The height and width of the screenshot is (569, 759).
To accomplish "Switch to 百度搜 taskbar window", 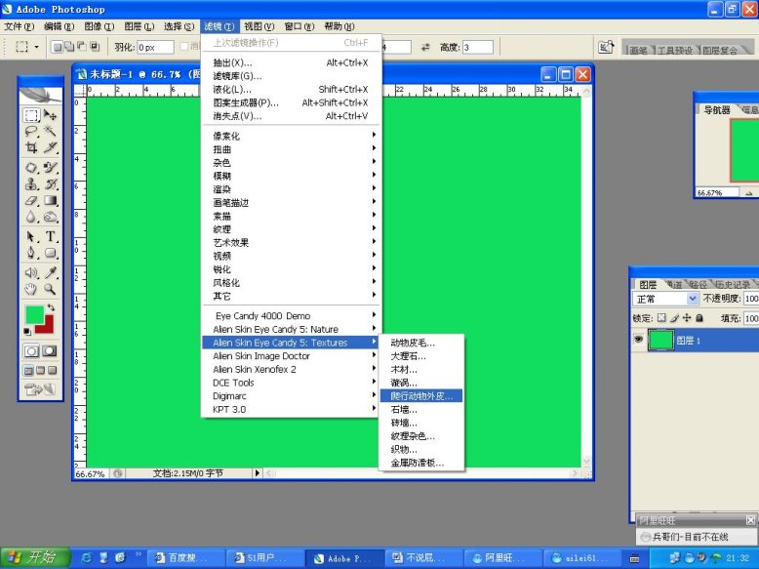I will [x=186, y=558].
